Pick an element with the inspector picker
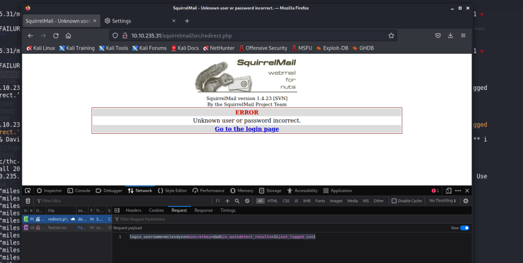 pyautogui.click(x=28, y=190)
